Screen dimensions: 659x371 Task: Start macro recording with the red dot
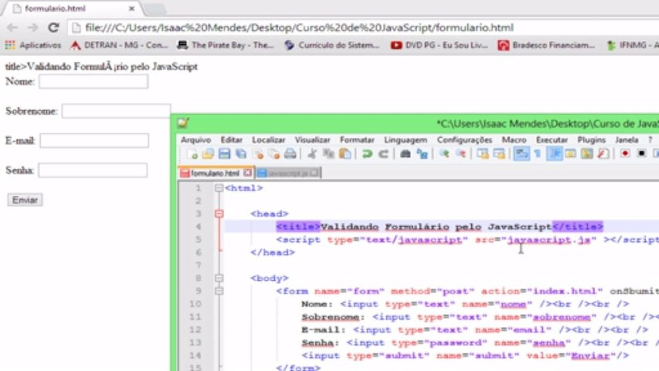point(625,154)
